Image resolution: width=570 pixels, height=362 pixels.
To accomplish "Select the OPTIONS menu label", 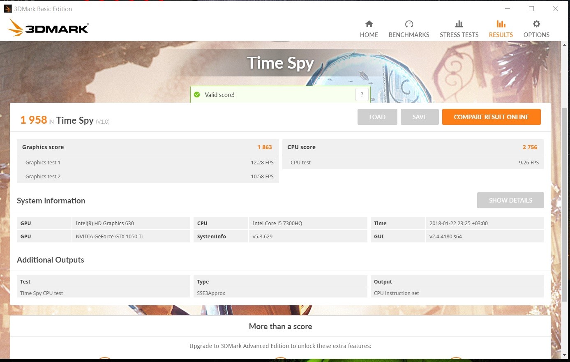I will (x=536, y=35).
